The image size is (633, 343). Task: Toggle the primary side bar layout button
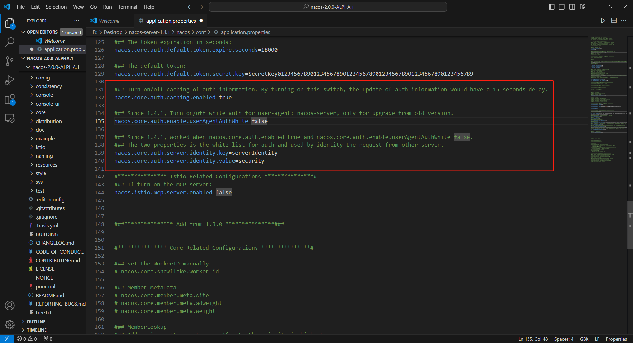click(551, 7)
